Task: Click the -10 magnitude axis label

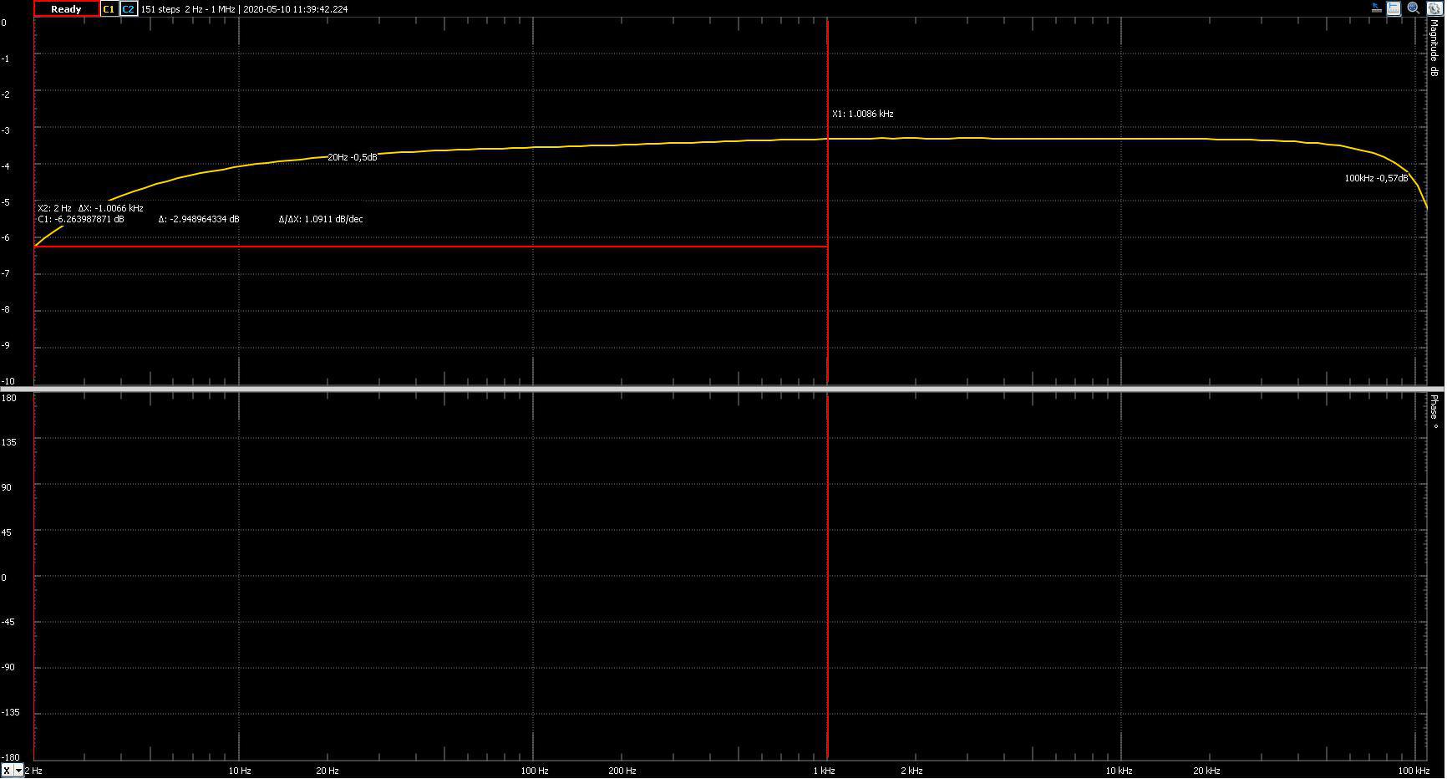Action: tap(8, 381)
